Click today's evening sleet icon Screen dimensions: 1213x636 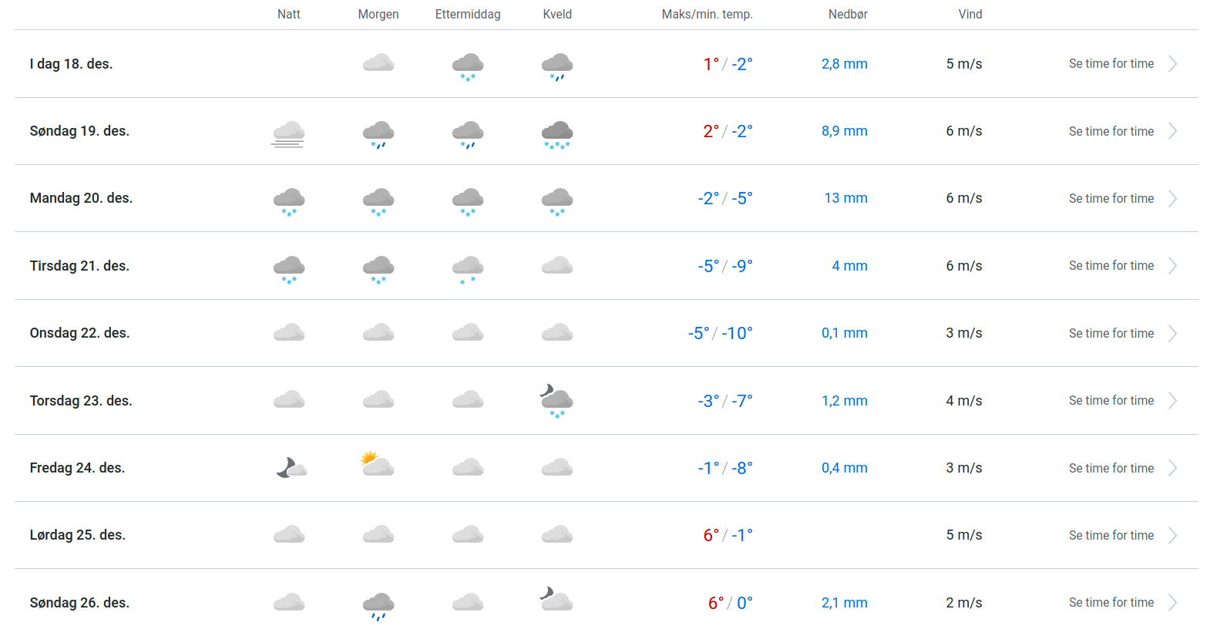(557, 66)
